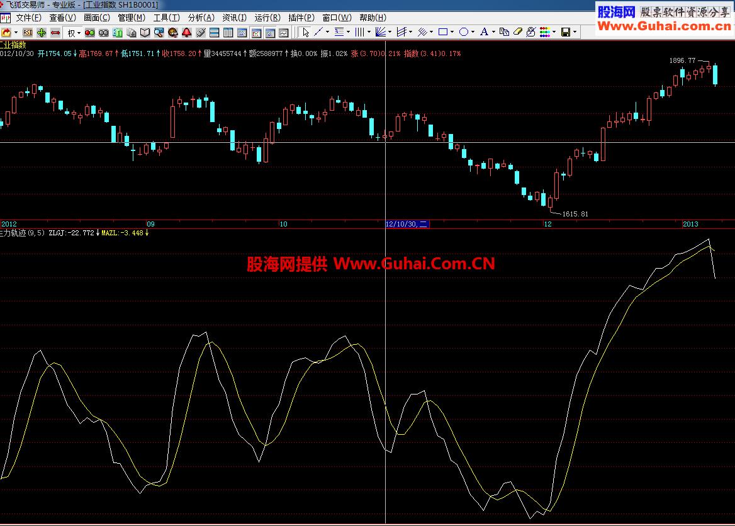The image size is (735, 526).
Task: Select the eraser tool
Action: tap(518, 32)
